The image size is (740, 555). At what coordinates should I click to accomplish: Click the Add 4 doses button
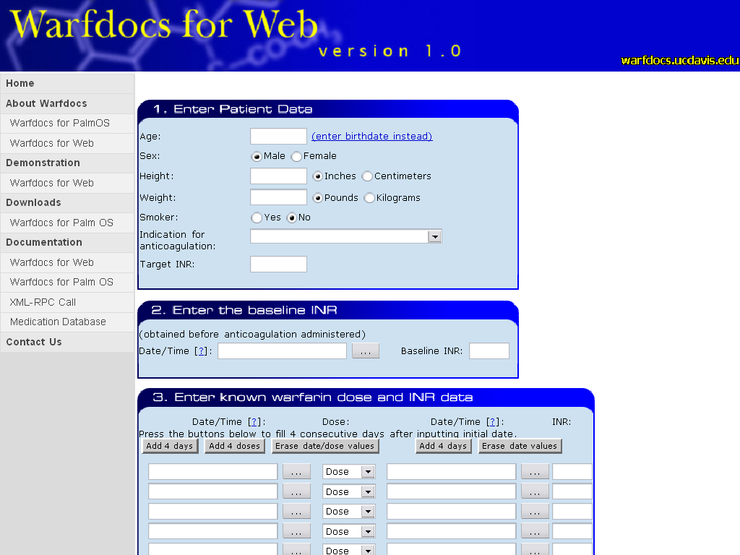[235, 446]
